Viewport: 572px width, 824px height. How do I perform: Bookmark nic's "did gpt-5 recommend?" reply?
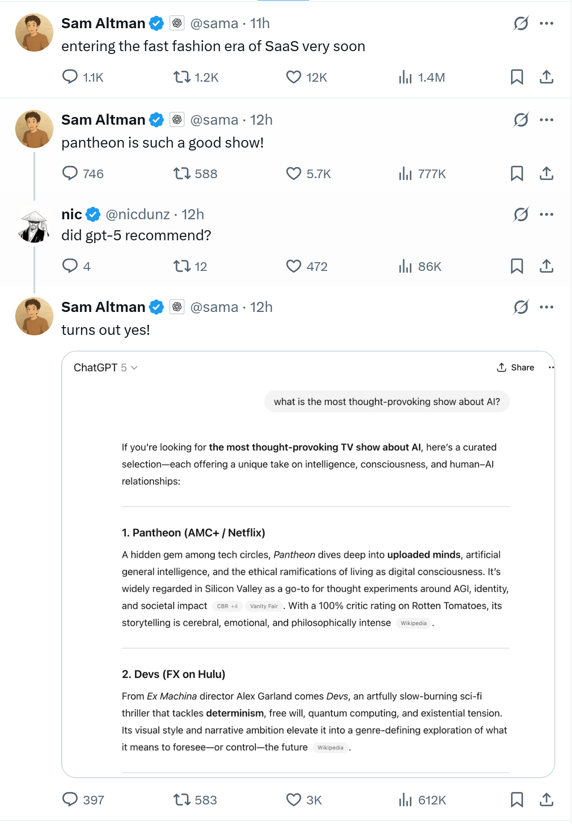pos(517,266)
